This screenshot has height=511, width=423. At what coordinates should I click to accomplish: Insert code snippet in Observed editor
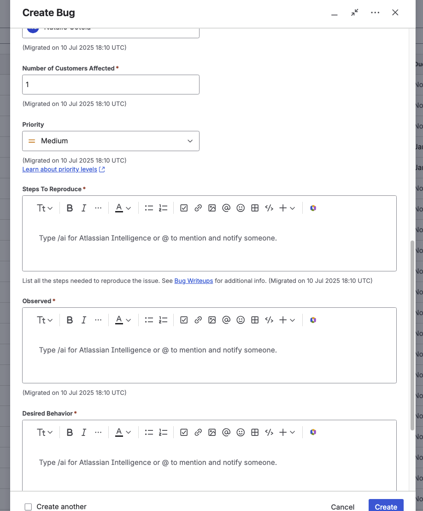(x=269, y=320)
